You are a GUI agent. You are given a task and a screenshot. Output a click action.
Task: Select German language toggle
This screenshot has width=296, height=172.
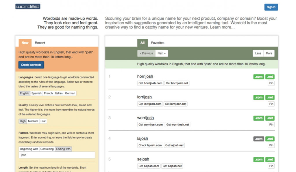click(x=70, y=93)
